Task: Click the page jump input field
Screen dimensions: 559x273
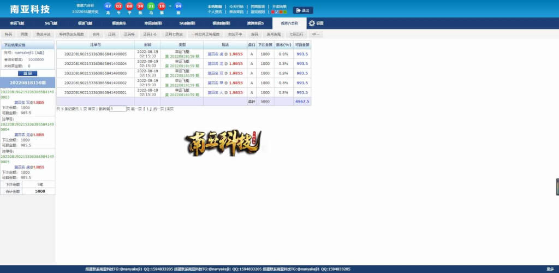Action: (x=118, y=109)
